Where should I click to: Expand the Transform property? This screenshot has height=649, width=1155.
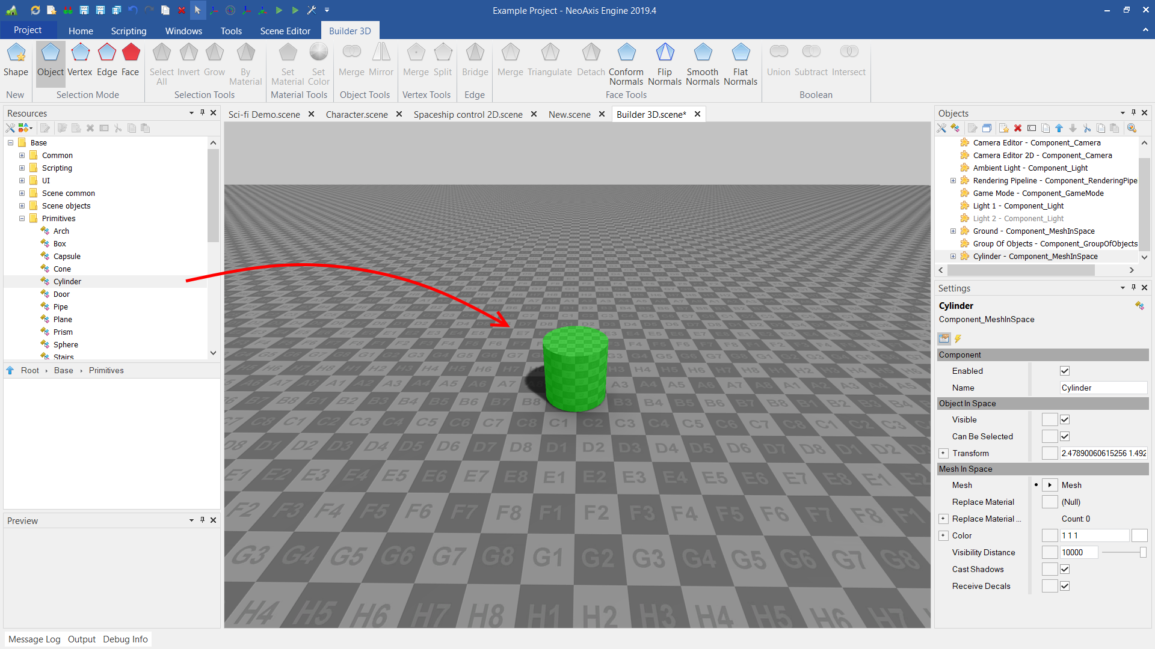pos(943,453)
